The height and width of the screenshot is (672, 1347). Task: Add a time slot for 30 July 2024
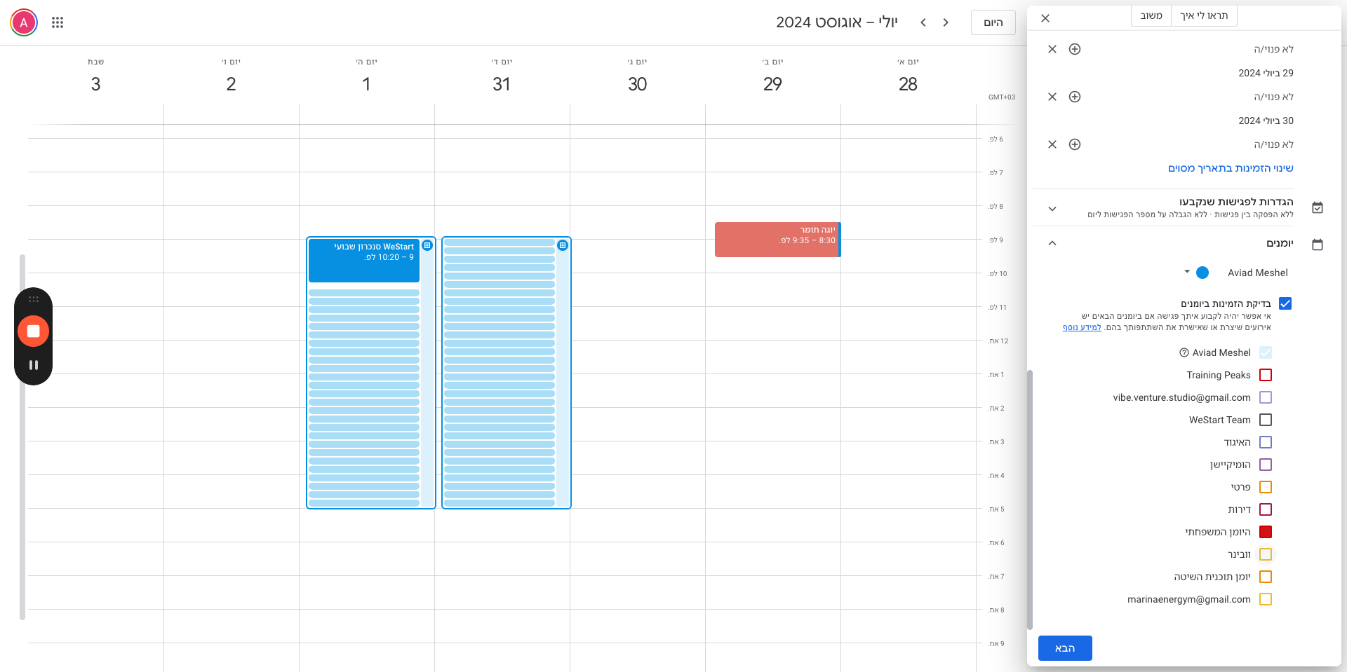coord(1075,144)
